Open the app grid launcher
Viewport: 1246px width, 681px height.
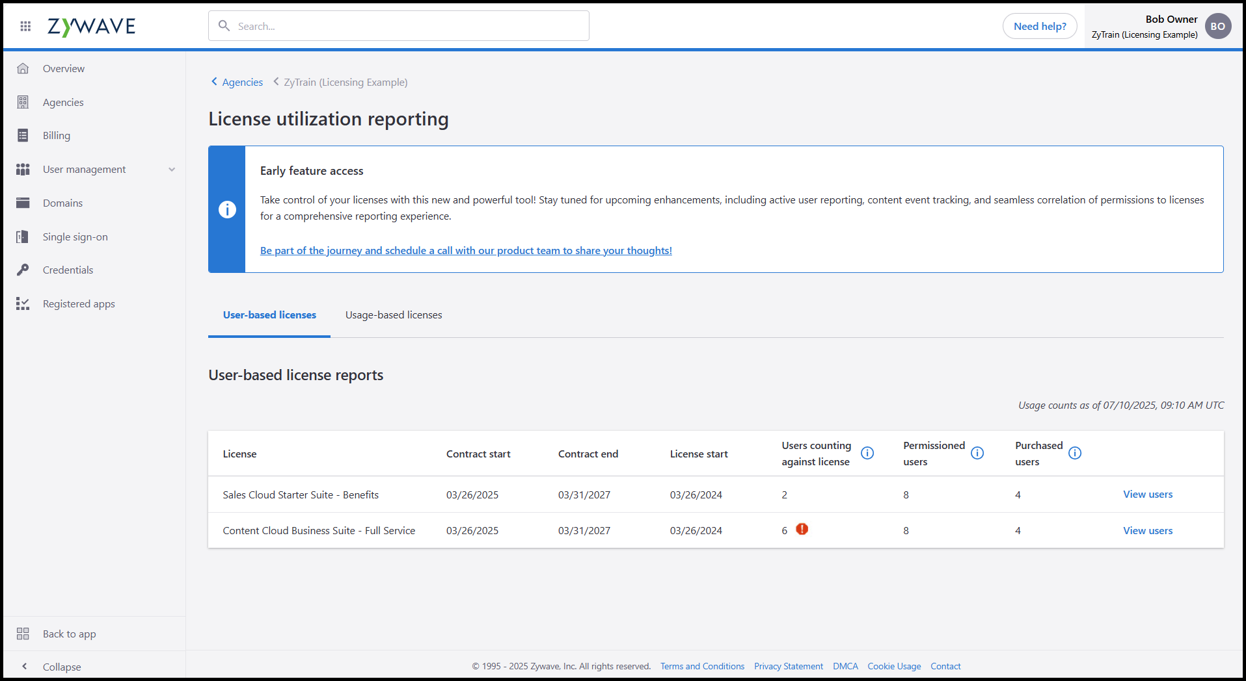tap(25, 26)
